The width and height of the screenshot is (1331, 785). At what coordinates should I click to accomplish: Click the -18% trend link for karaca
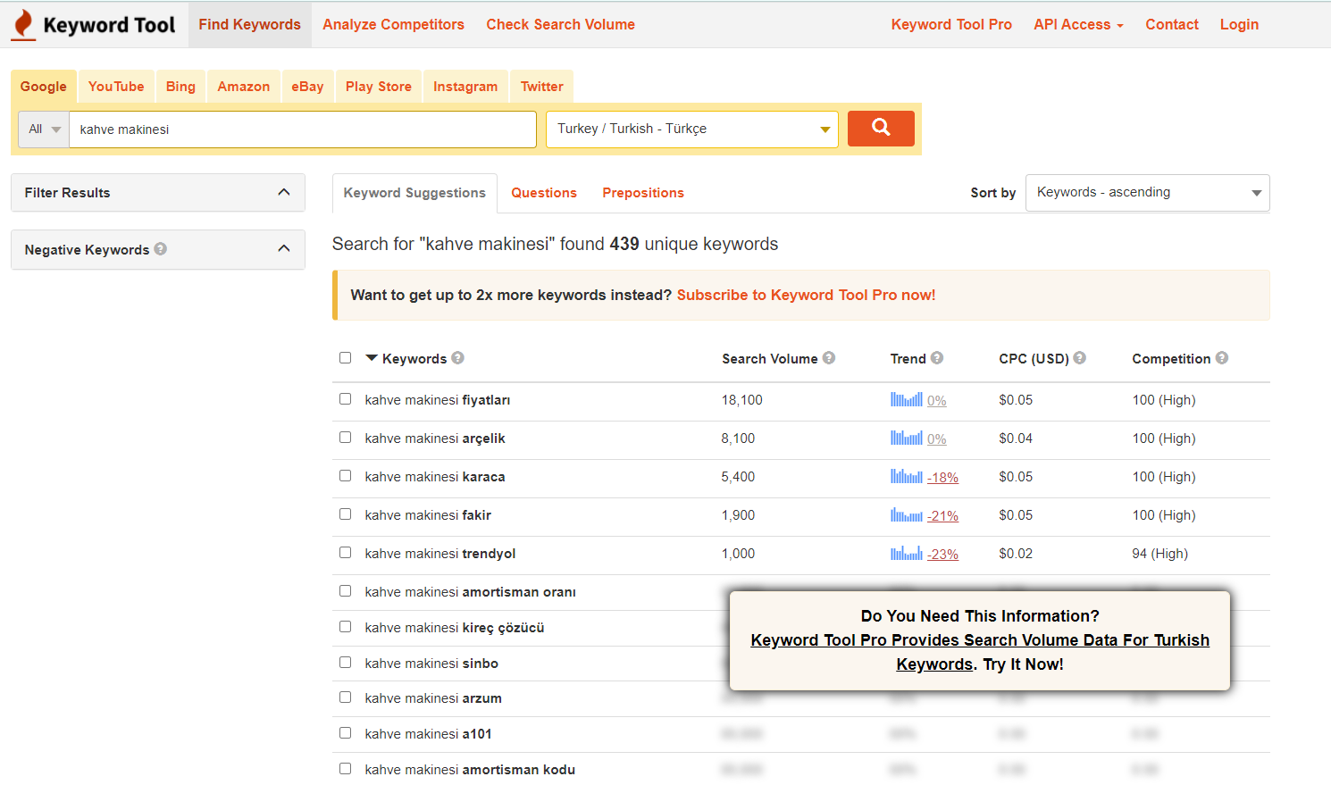click(942, 478)
